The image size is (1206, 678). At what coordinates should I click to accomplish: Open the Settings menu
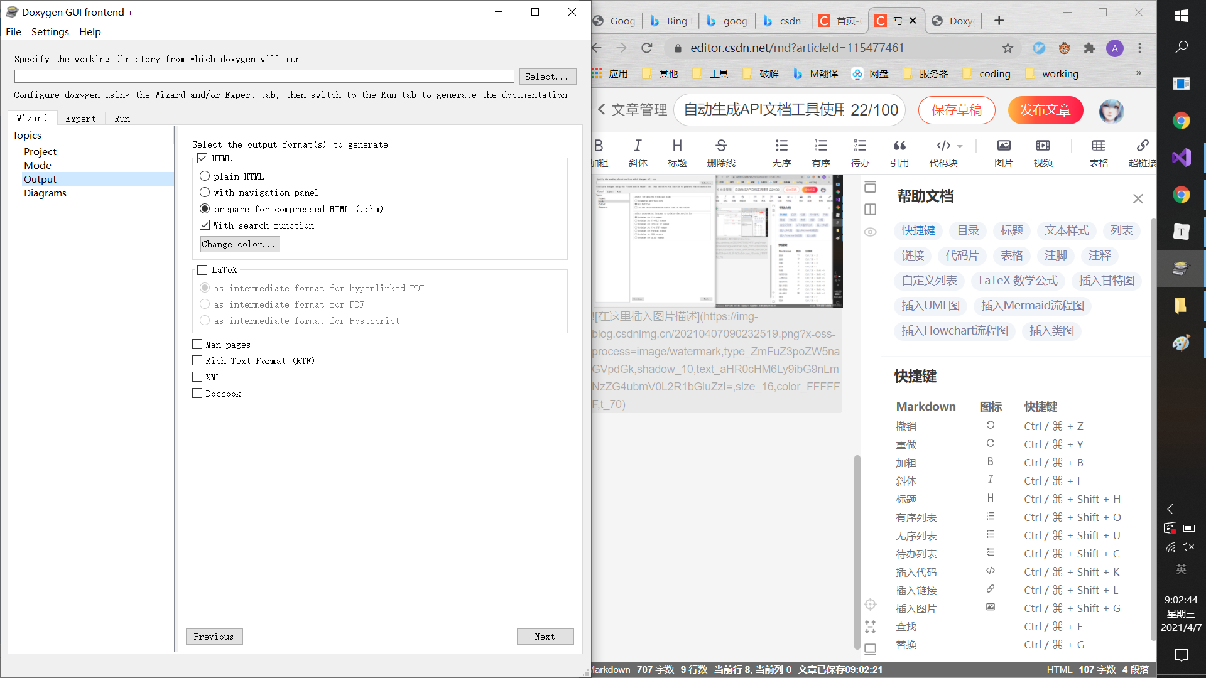point(50,32)
